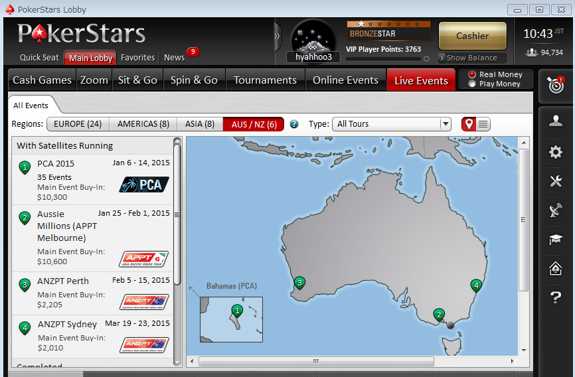Click the PCA tour logo
Screen dimensions: 575x377
144,185
